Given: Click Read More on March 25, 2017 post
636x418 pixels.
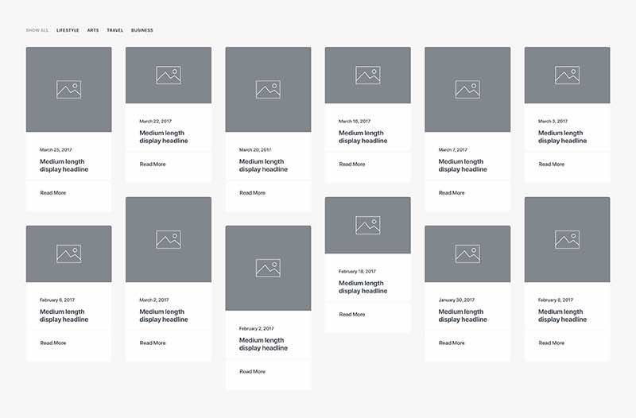Looking at the screenshot, I should 53,193.
